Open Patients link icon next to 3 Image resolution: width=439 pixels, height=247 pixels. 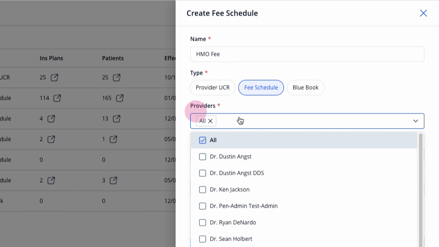click(x=113, y=180)
